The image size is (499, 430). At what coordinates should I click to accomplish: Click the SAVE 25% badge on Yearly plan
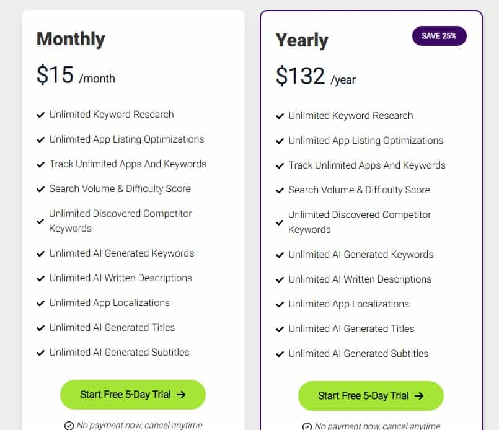click(x=439, y=36)
